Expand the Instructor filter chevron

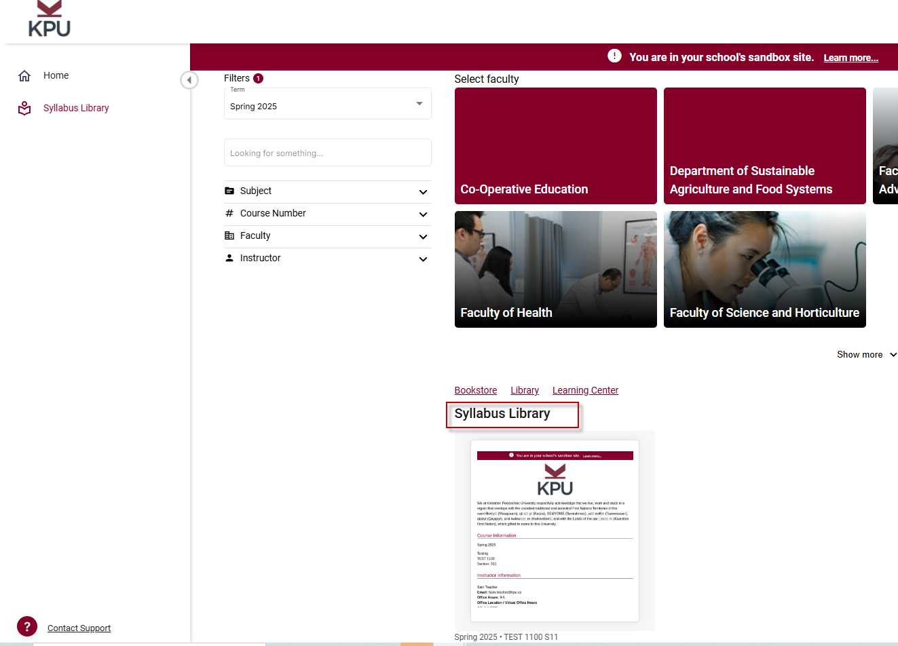tap(423, 259)
